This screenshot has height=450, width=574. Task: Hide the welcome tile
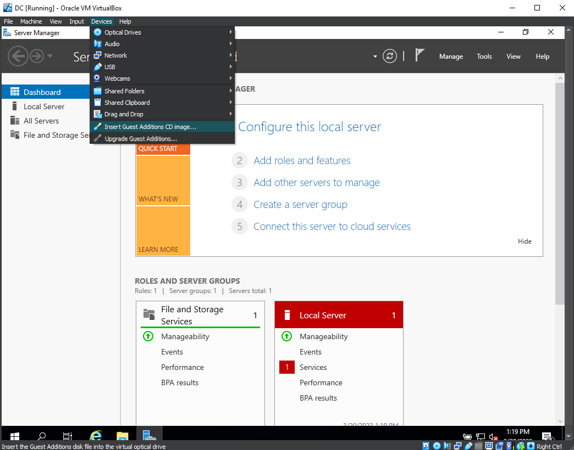[524, 241]
